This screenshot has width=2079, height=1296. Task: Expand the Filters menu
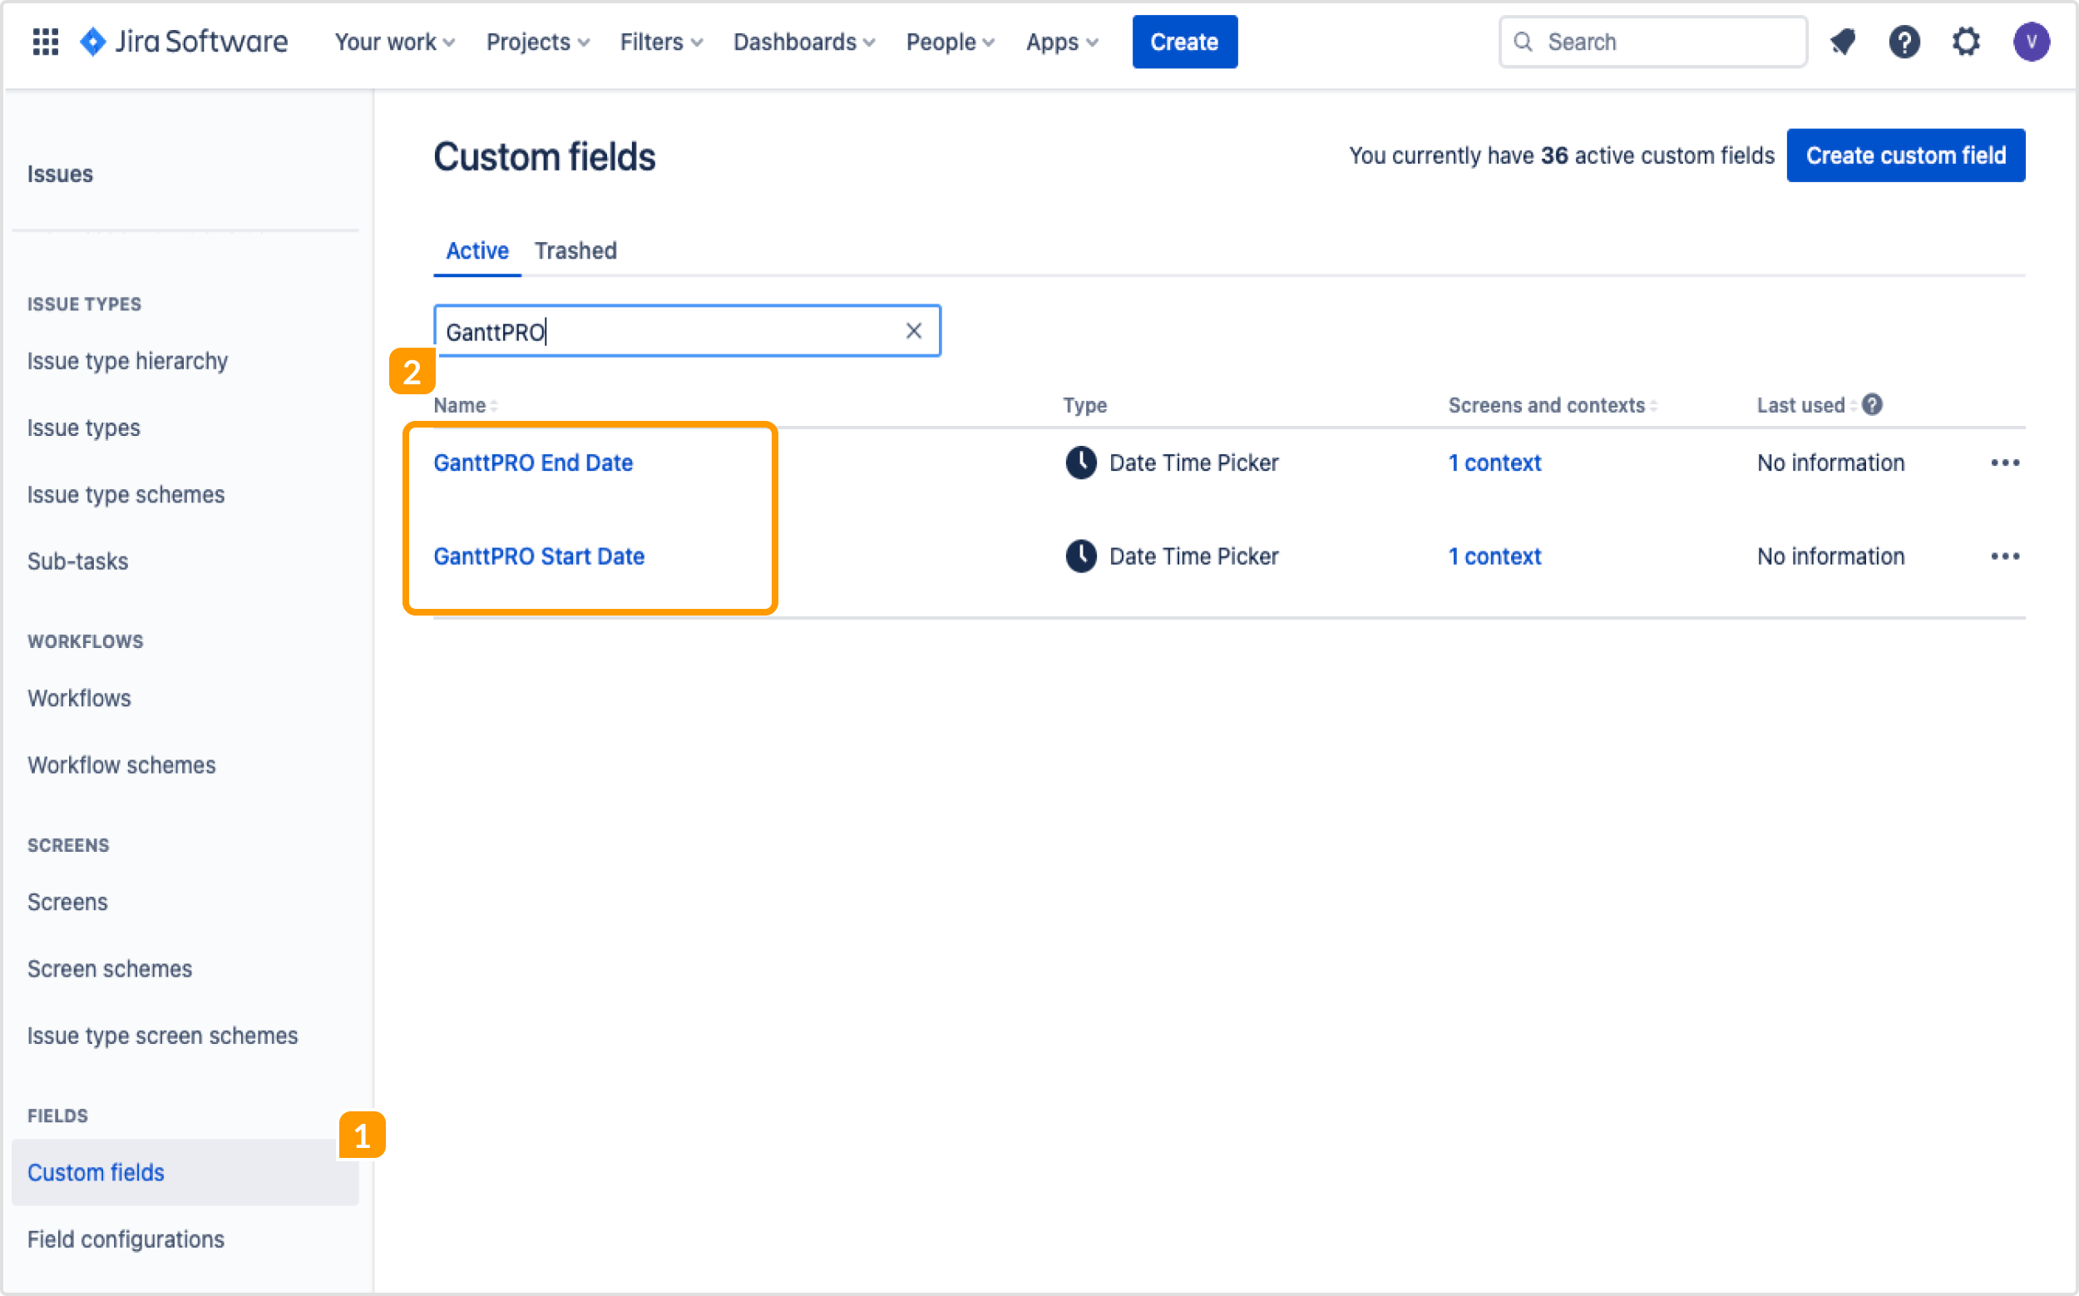661,41
